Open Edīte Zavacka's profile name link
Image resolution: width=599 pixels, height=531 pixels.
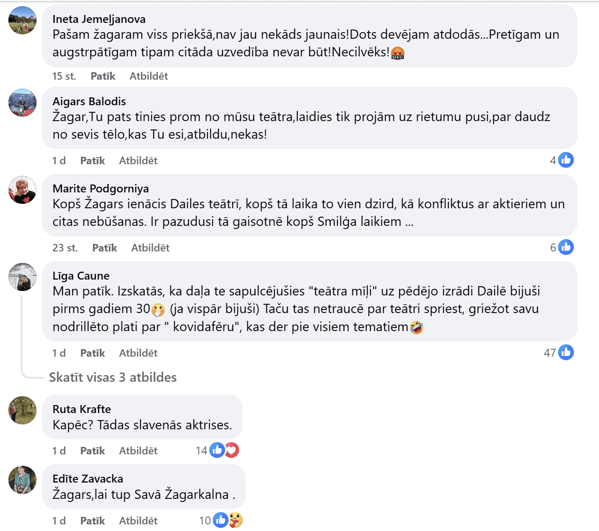coord(88,479)
